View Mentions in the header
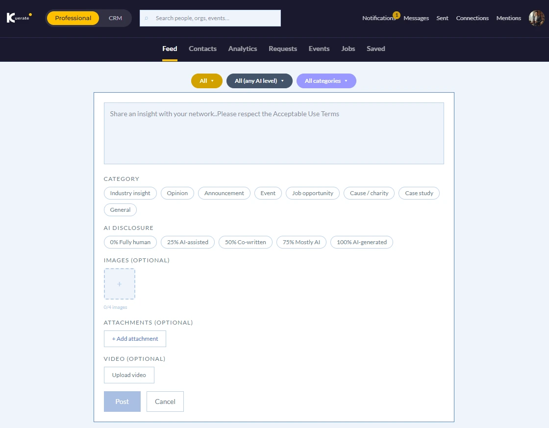 [508, 18]
